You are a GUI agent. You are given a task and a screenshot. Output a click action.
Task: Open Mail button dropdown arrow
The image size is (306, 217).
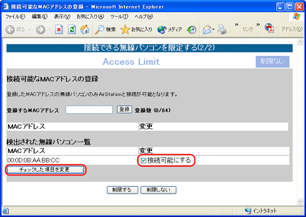pos(214,30)
